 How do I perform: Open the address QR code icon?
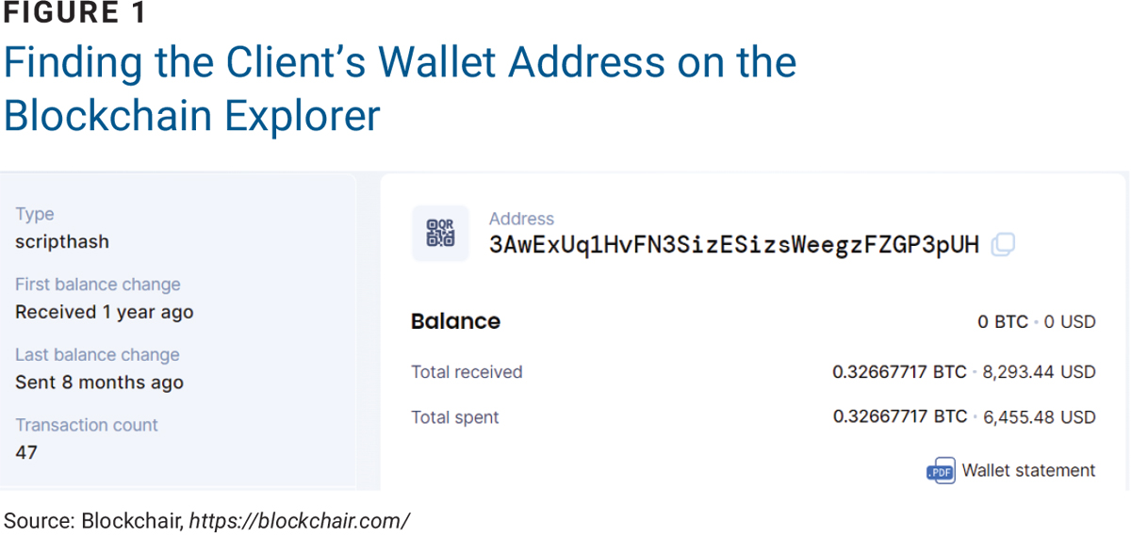click(x=440, y=233)
